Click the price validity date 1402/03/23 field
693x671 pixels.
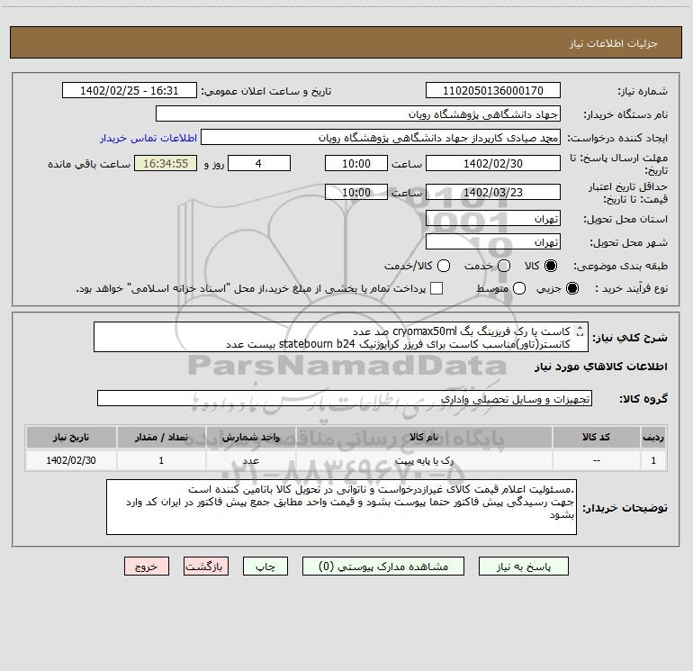493,192
